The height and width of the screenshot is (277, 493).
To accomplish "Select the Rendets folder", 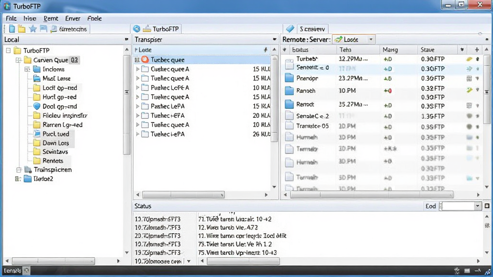I will pos(52,161).
